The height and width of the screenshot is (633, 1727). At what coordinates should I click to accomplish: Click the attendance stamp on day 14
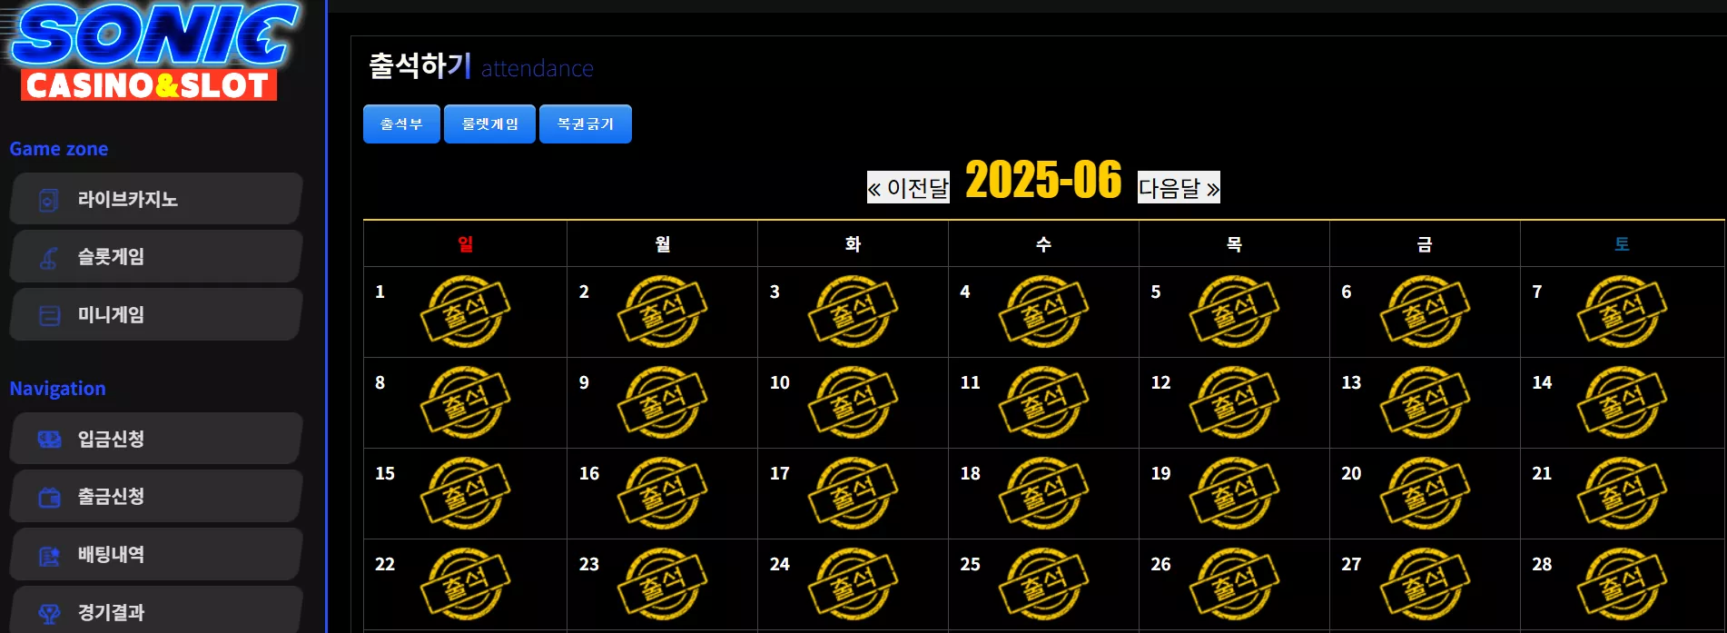[1623, 402]
